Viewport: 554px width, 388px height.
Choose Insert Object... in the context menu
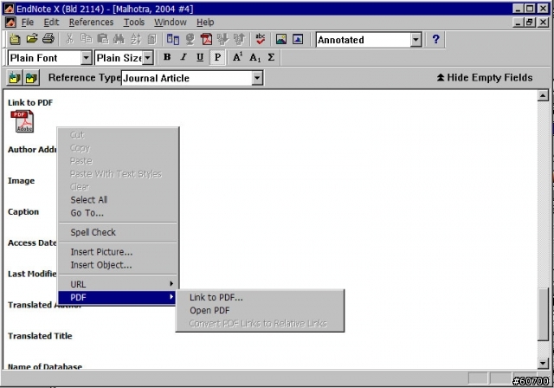118,265
